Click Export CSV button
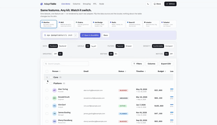217x125 pixels. 166,64
